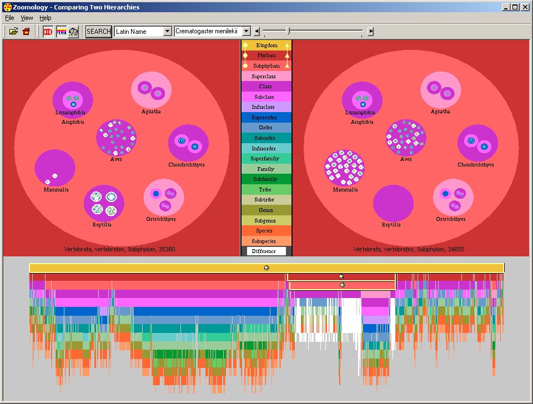Open a file with the folder icon
The height and width of the screenshot is (404, 533).
(13, 31)
